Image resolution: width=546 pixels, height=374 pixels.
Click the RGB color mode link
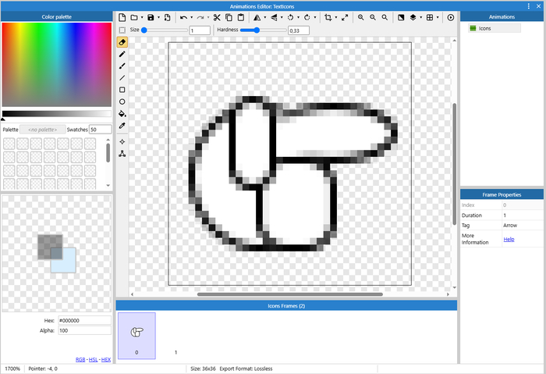pos(80,359)
